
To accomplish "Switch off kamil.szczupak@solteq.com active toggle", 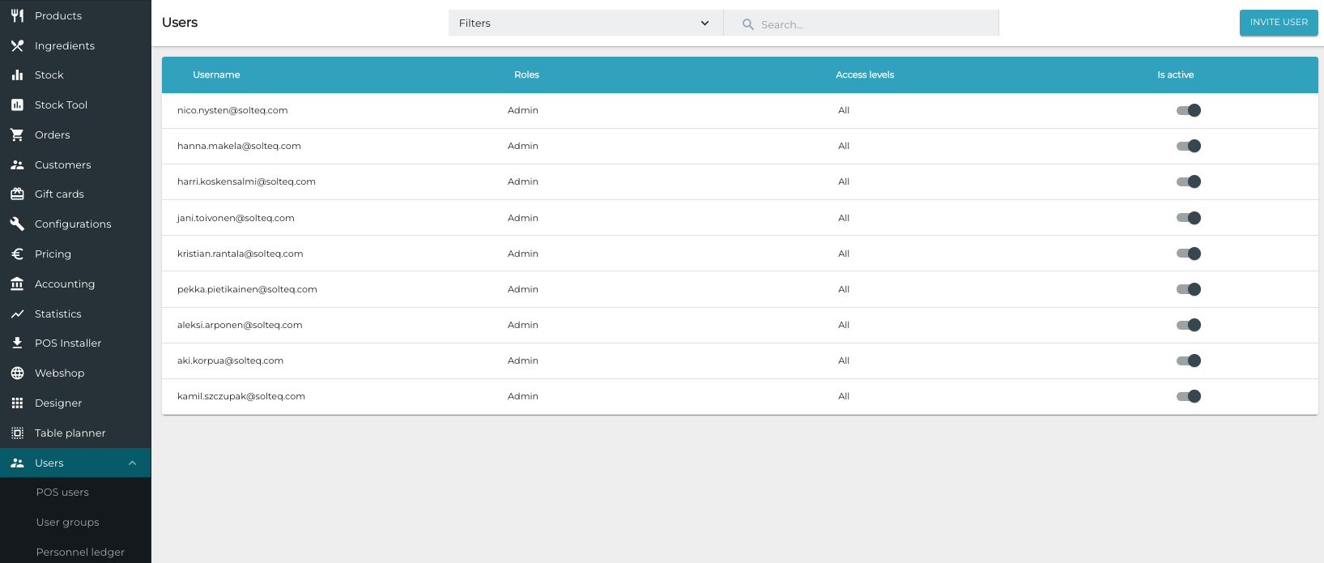I will point(1188,397).
